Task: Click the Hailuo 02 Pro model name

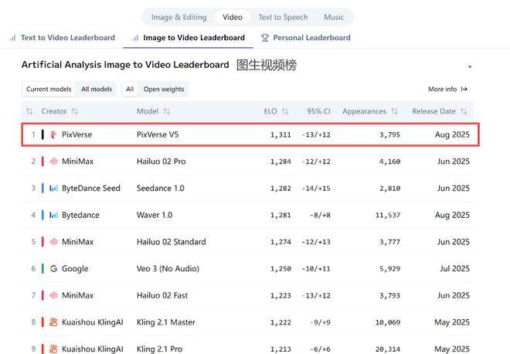Action: click(161, 162)
